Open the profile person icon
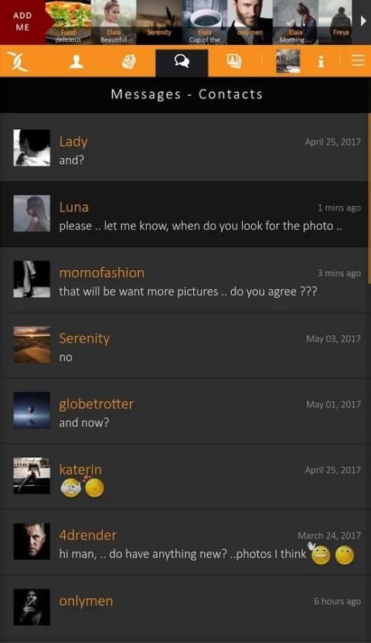The height and width of the screenshot is (643, 371). pos(77,62)
